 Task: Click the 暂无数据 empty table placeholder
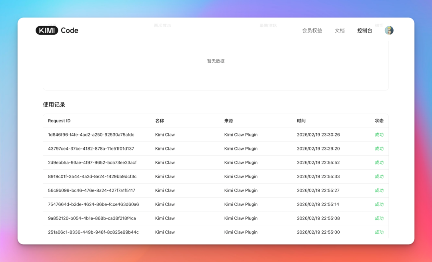pos(216,61)
